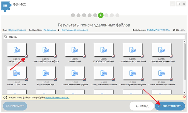Click file name Отчёт 27.2-12.128.tif
The width and height of the screenshot is (188, 113).
coord(17,85)
